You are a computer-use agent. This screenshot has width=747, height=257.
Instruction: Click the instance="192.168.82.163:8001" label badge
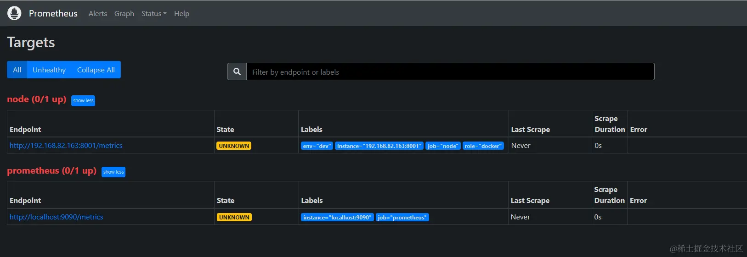[x=379, y=146]
